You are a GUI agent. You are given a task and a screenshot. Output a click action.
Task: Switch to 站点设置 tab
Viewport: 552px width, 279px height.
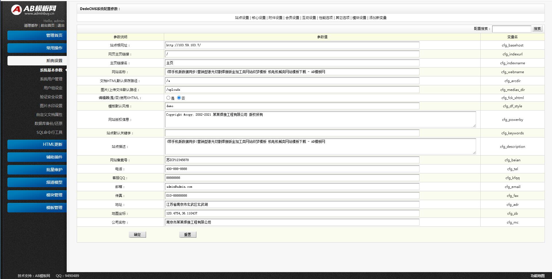click(x=242, y=18)
